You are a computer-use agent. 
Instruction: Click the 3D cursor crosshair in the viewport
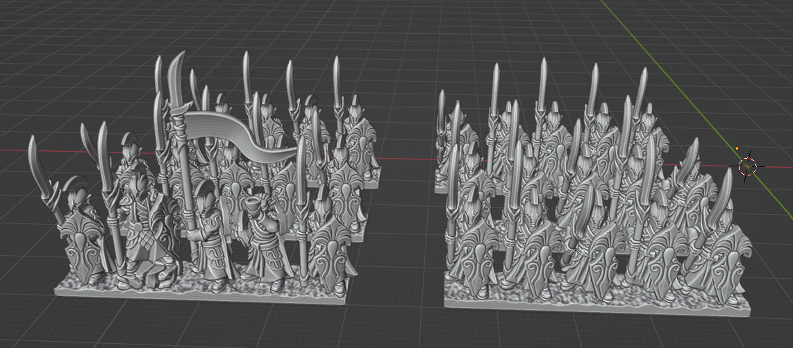pyautogui.click(x=747, y=166)
